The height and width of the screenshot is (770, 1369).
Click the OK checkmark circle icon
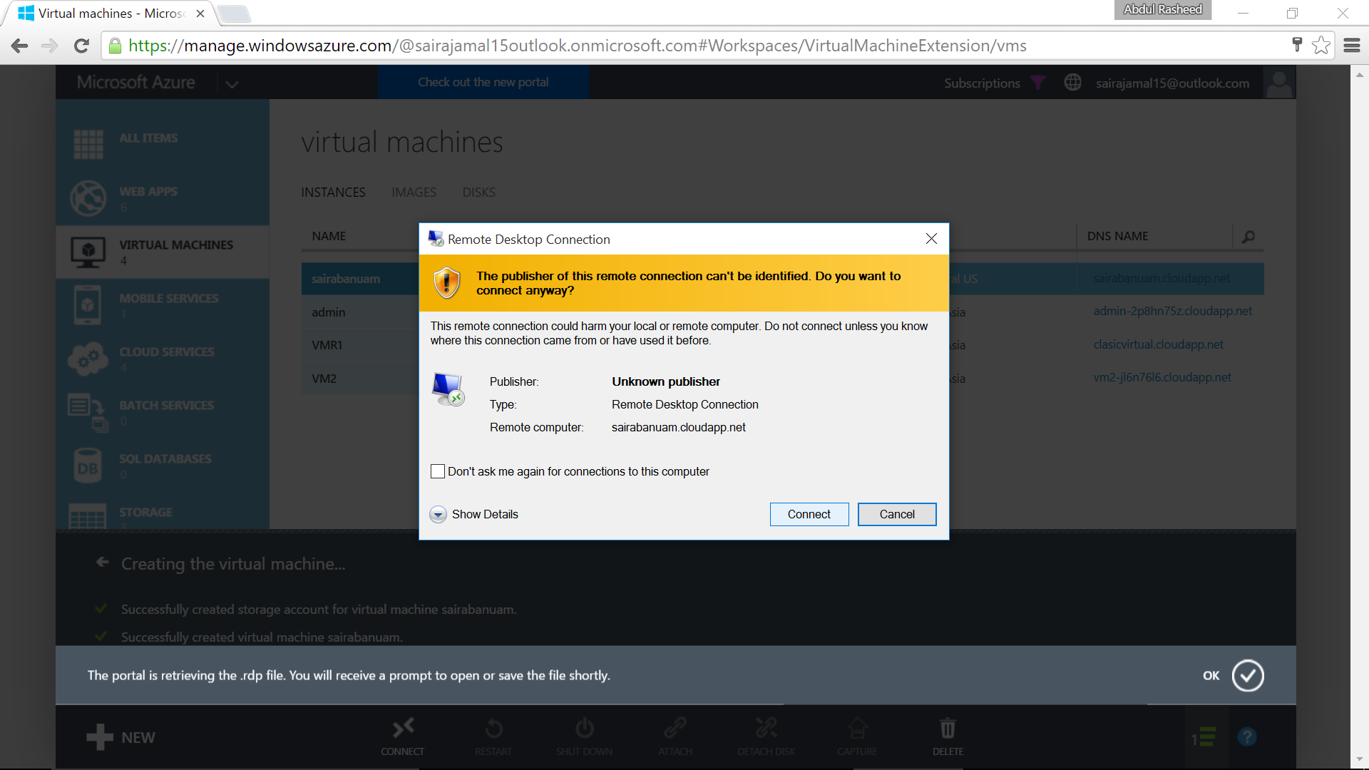pyautogui.click(x=1248, y=675)
